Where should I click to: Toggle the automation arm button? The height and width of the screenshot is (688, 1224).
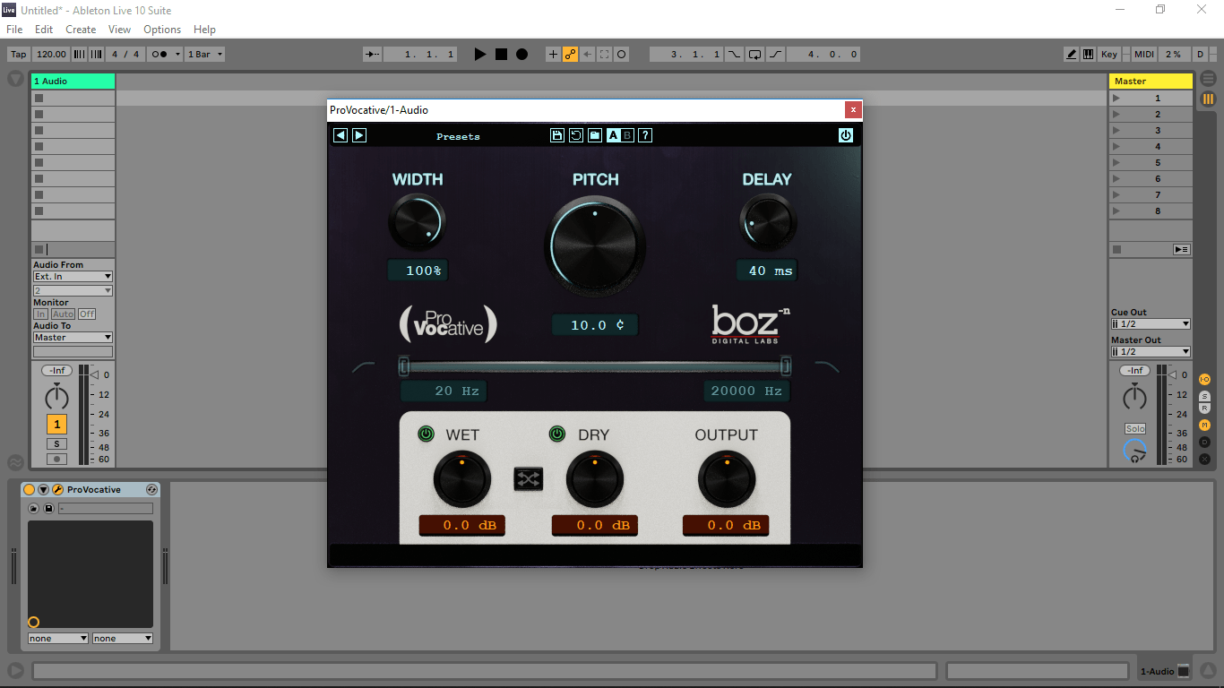click(x=570, y=54)
